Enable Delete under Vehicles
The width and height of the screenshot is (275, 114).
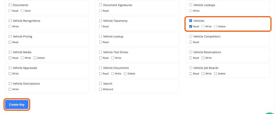click(x=215, y=27)
